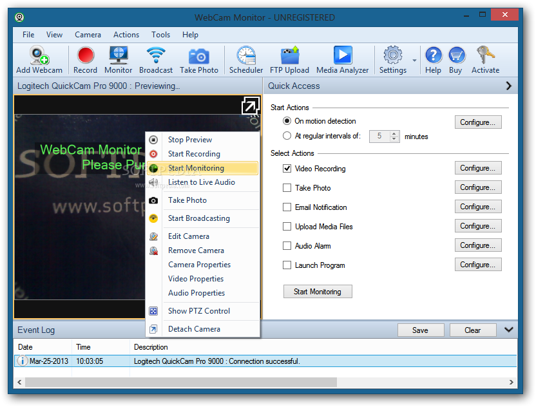Click the info icon in the event log row
The width and height of the screenshot is (536, 407).
pyautogui.click(x=23, y=361)
